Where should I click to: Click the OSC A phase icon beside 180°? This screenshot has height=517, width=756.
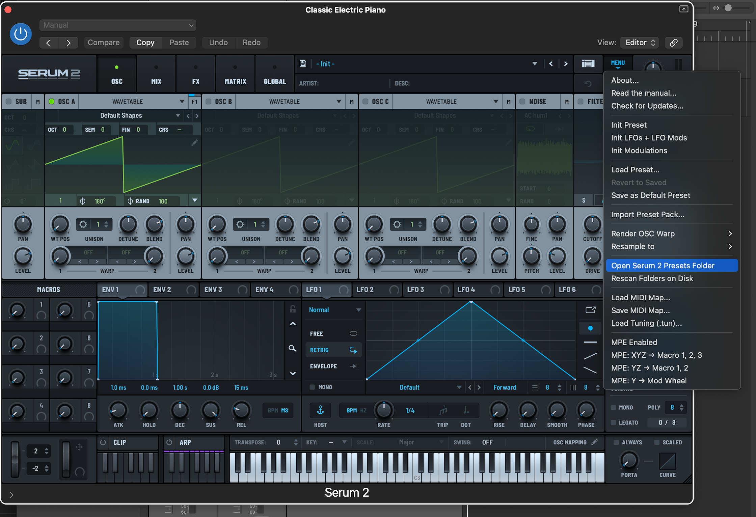click(x=83, y=201)
